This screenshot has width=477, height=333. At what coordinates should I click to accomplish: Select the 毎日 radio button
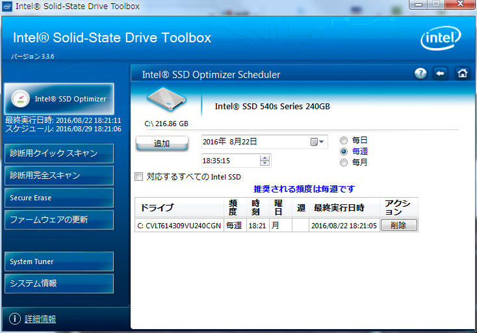point(344,140)
